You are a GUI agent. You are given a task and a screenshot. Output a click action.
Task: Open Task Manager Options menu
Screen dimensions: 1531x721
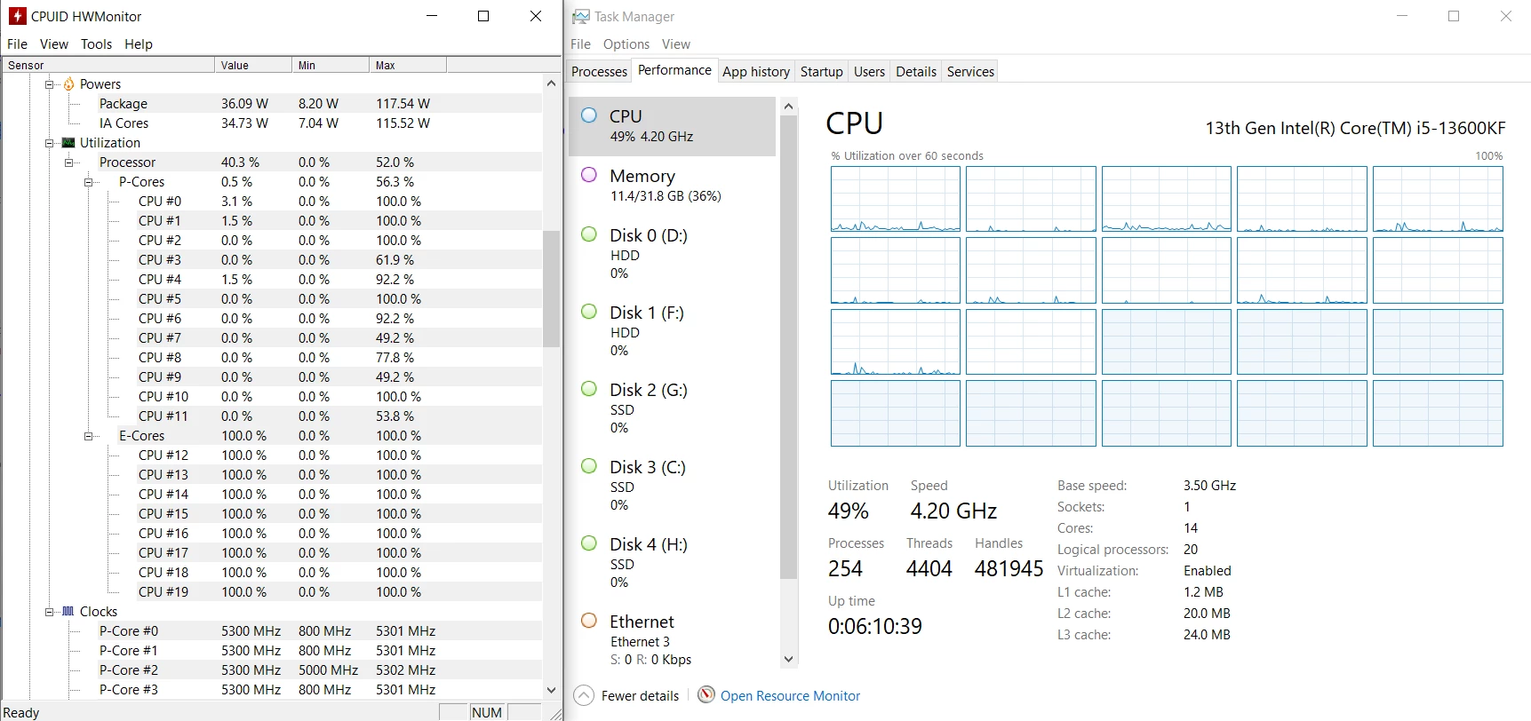626,44
